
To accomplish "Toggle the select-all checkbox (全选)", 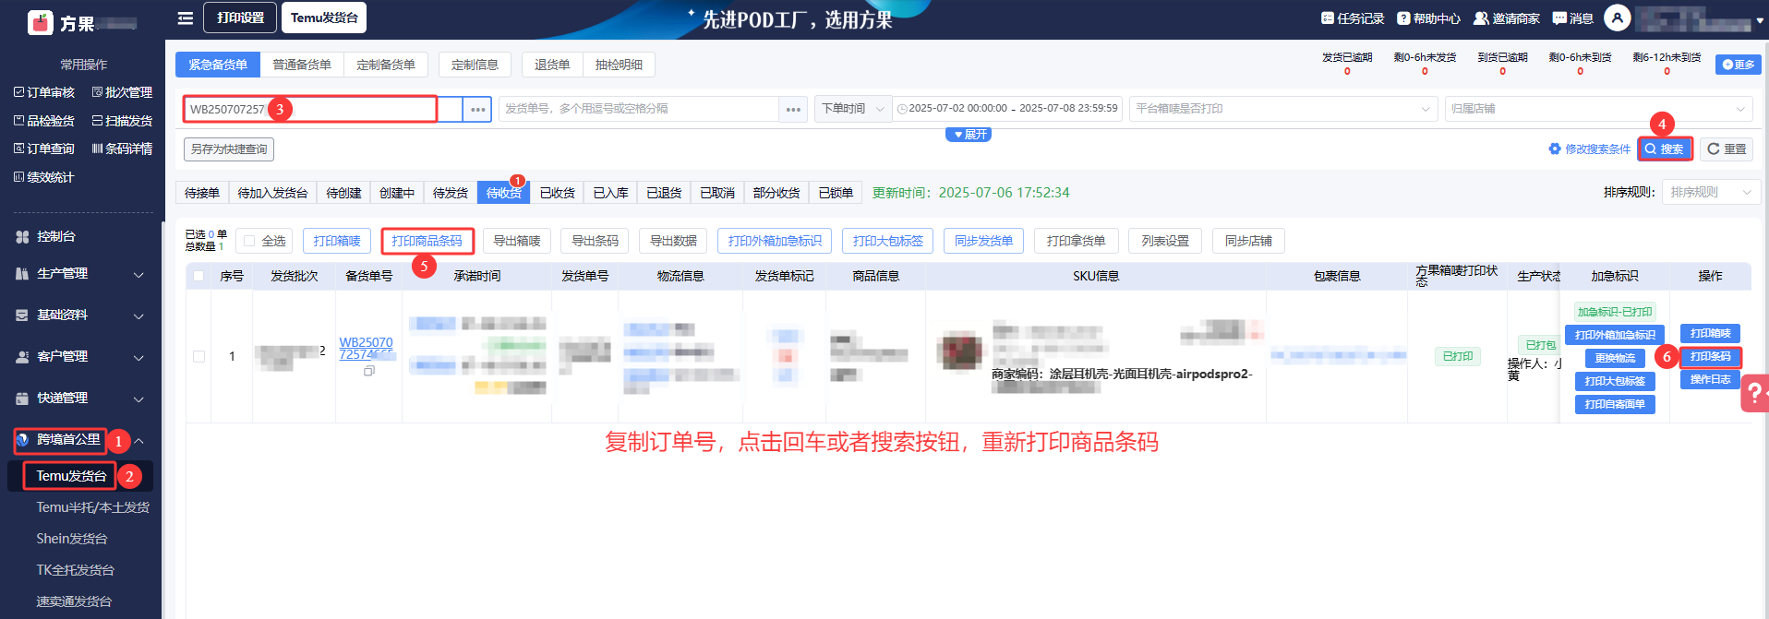I will (249, 242).
